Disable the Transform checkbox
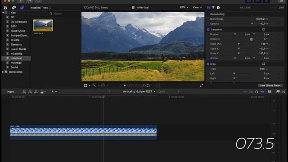 pos(208,30)
